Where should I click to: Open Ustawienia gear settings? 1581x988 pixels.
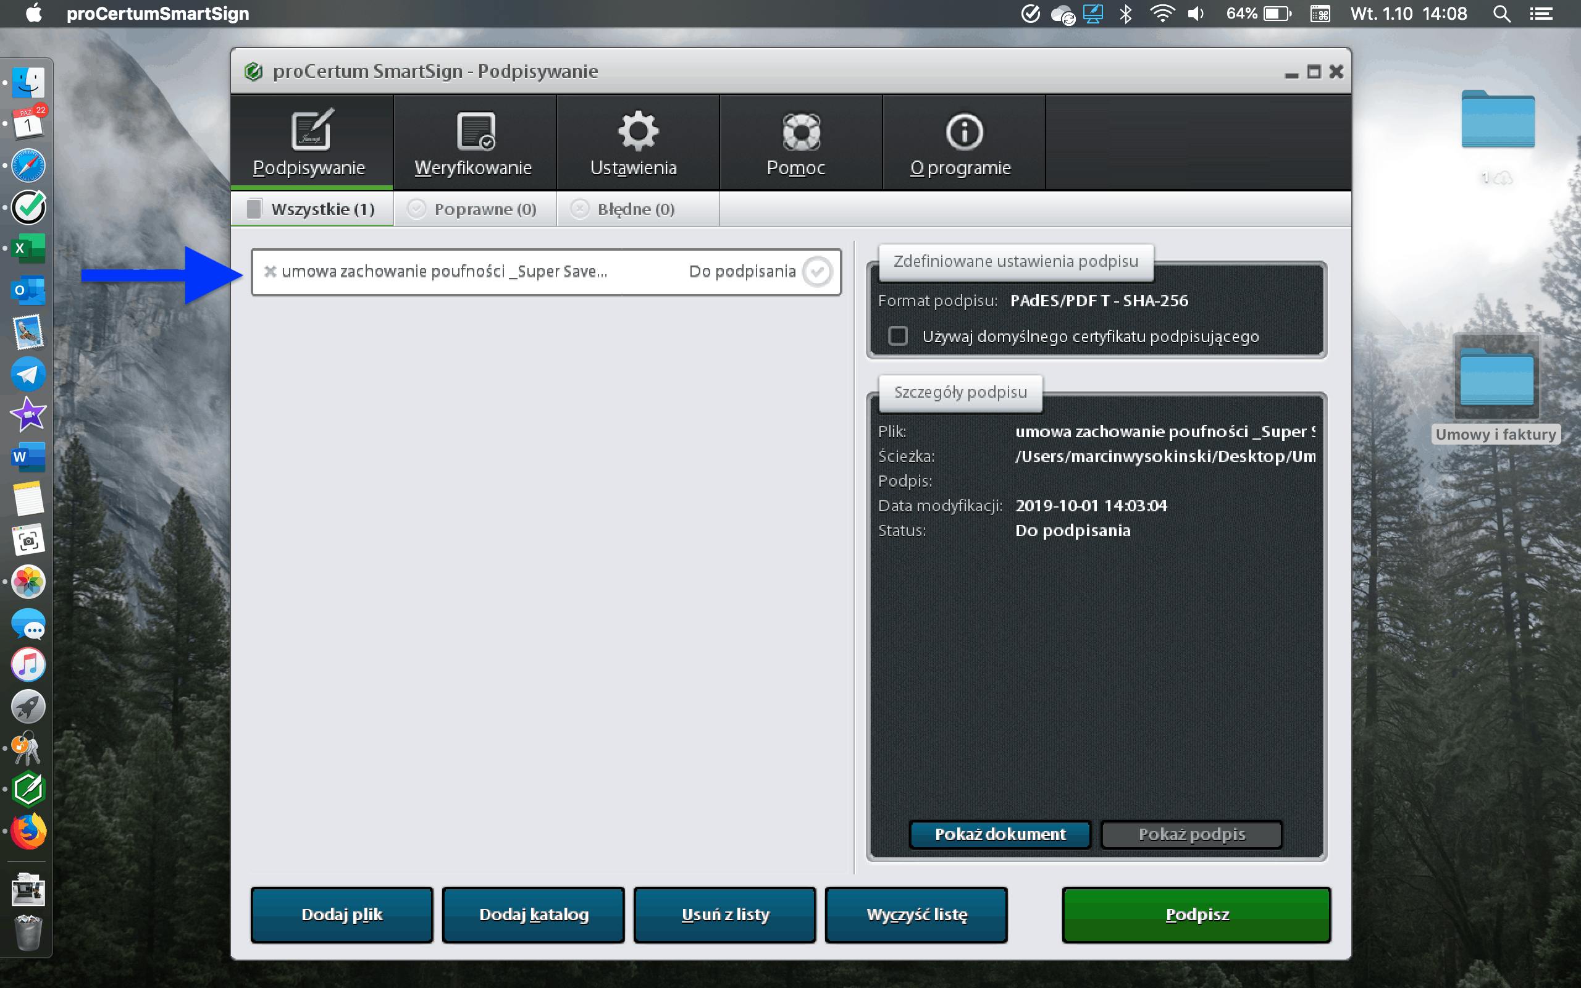[637, 131]
